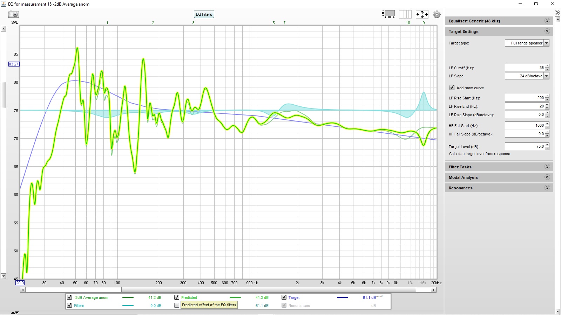Click the graph limits arrows icon
This screenshot has height=315, width=561.
click(x=422, y=14)
